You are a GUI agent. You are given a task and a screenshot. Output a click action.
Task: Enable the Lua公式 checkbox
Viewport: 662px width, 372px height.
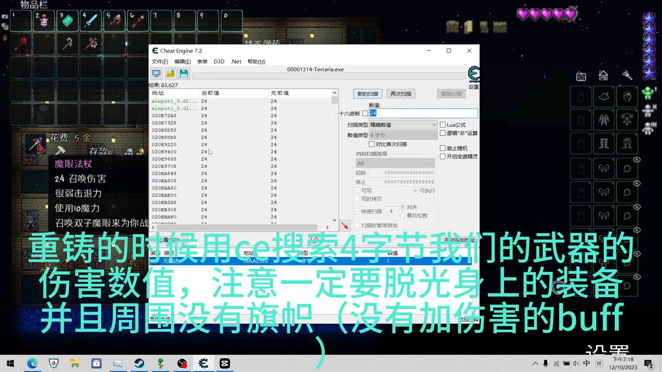443,125
